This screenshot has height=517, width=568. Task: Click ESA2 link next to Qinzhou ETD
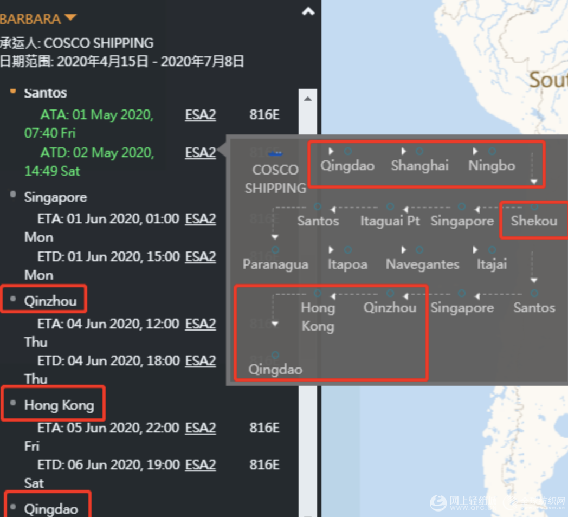pyautogui.click(x=201, y=360)
